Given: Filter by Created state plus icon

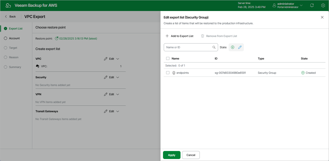Looking at the screenshot, I should 233,47.
